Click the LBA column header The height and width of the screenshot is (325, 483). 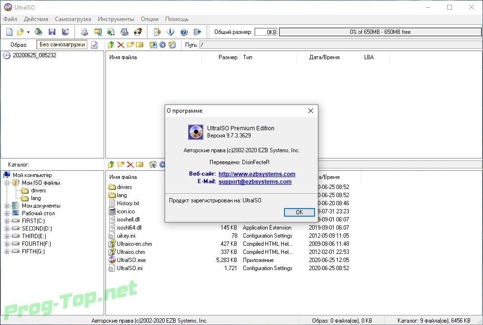coord(375,57)
